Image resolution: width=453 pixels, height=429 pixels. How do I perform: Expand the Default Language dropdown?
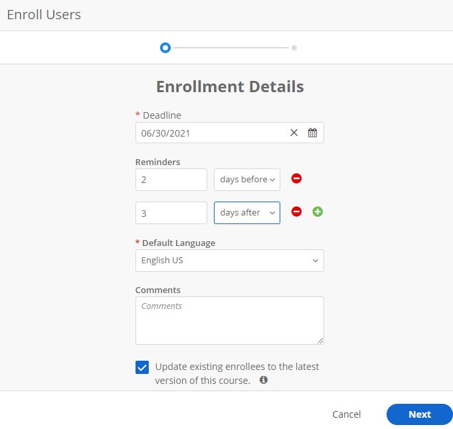pyautogui.click(x=229, y=261)
